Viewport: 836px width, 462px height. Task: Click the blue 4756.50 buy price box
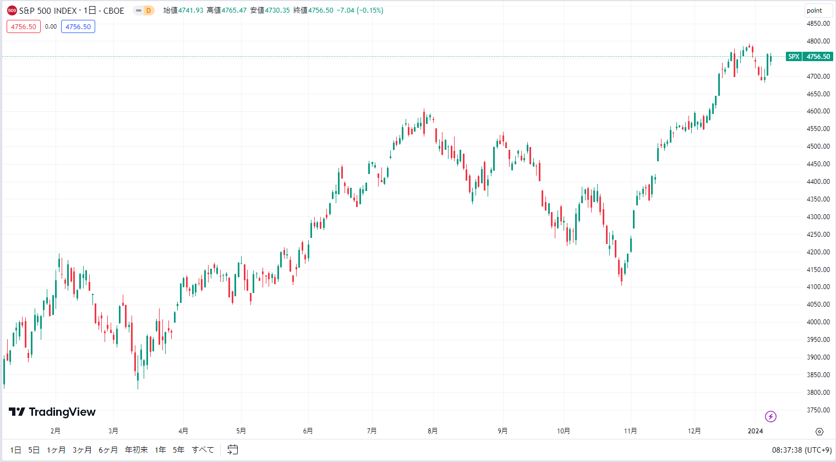coord(78,26)
